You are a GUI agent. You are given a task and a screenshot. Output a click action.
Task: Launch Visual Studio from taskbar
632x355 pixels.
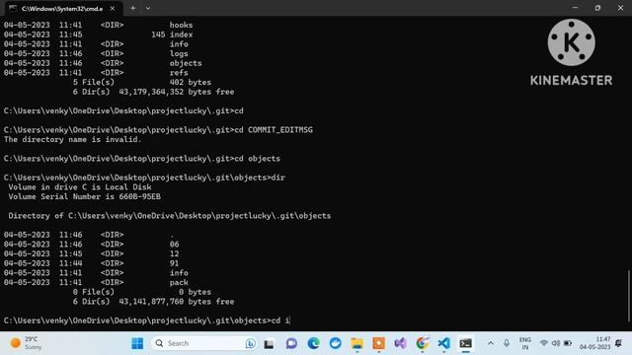click(400, 343)
